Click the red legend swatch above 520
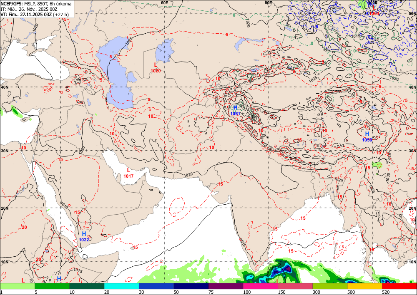The image size is (417, 295). (x=399, y=286)
